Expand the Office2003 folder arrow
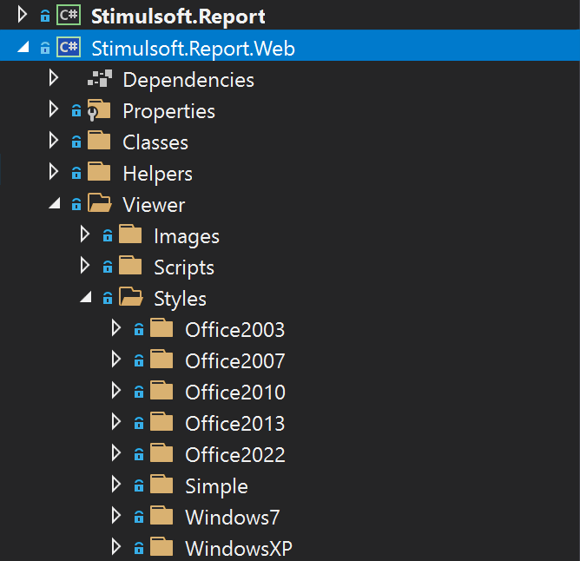The height and width of the screenshot is (561, 580). pyautogui.click(x=116, y=328)
